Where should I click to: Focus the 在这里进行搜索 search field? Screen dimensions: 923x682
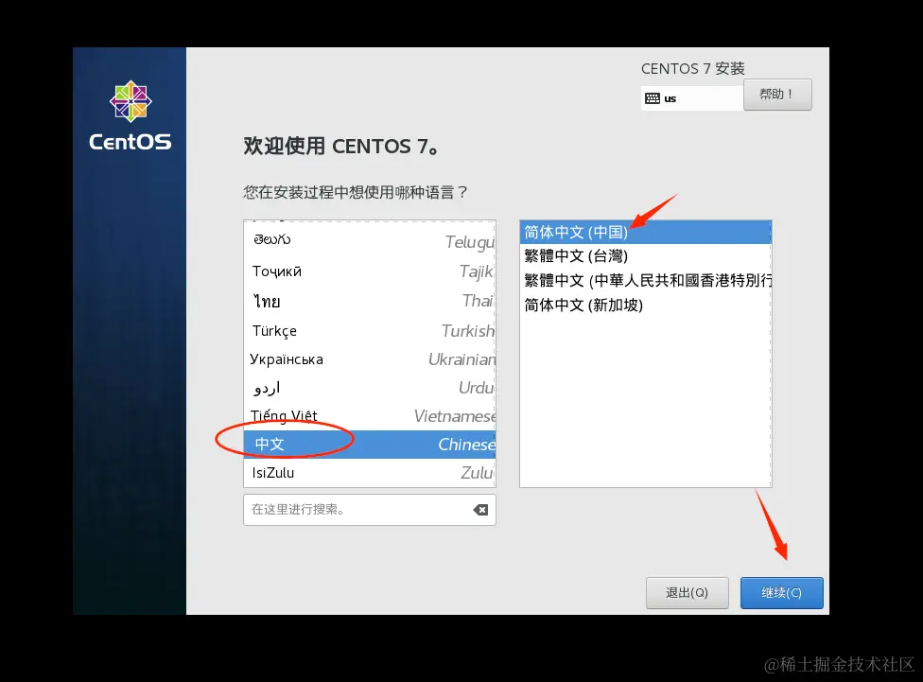point(370,510)
